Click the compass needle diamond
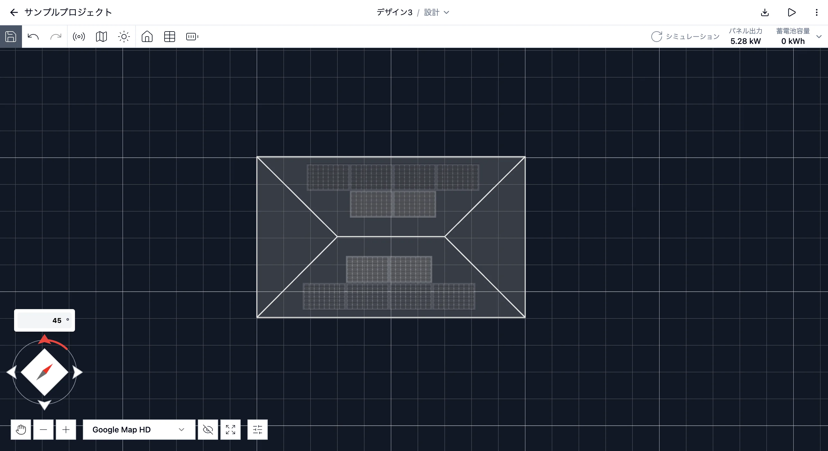The width and height of the screenshot is (828, 451). pyautogui.click(x=44, y=372)
